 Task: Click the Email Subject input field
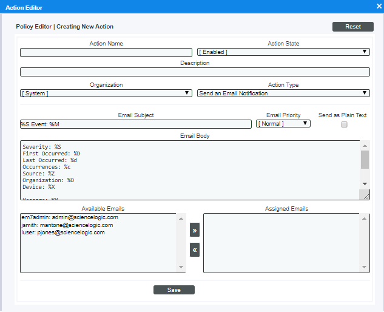point(136,124)
